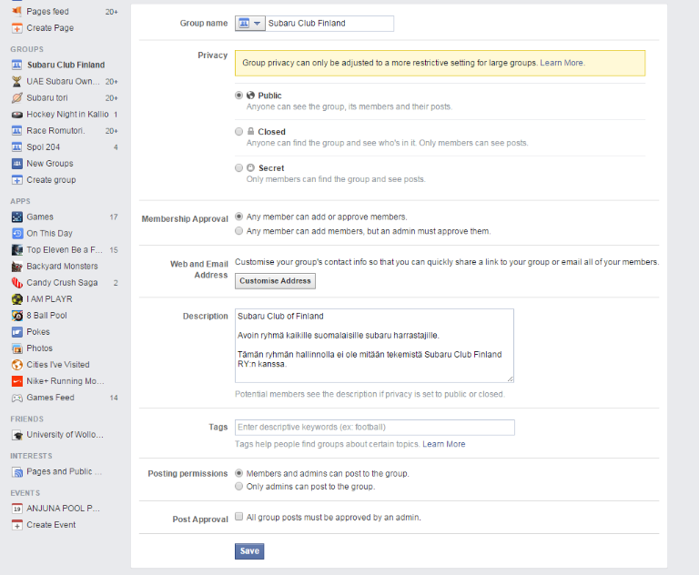
Task: Click the Top Eleven app icon
Action: (17, 250)
